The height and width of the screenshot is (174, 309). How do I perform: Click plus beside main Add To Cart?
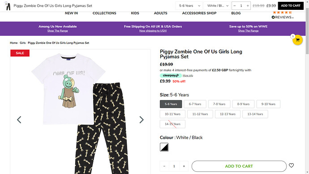coord(184,166)
